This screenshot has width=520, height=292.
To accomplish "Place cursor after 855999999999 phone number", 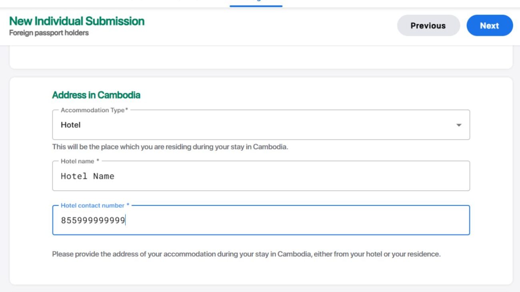I will [x=126, y=220].
